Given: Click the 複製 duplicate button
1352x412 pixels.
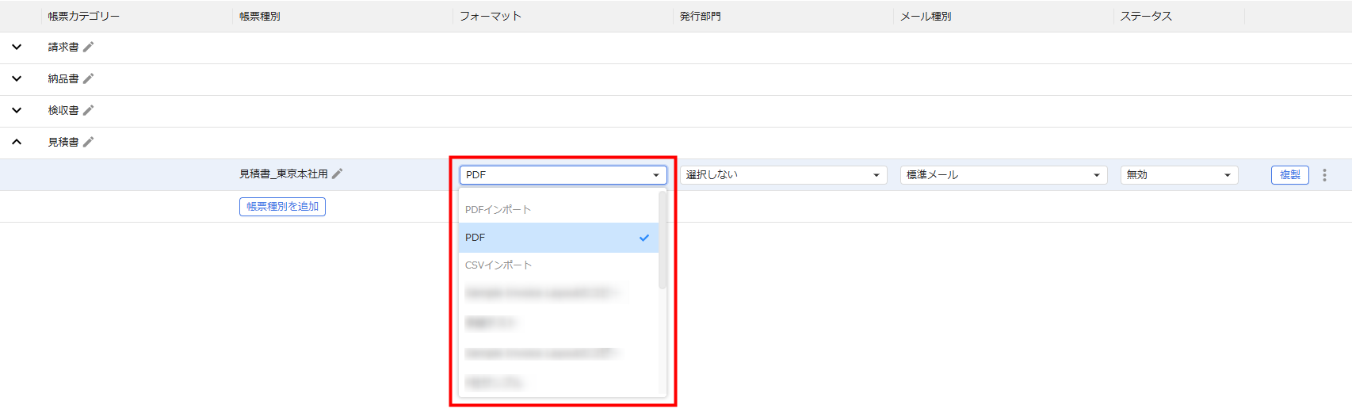Looking at the screenshot, I should coord(1289,175).
